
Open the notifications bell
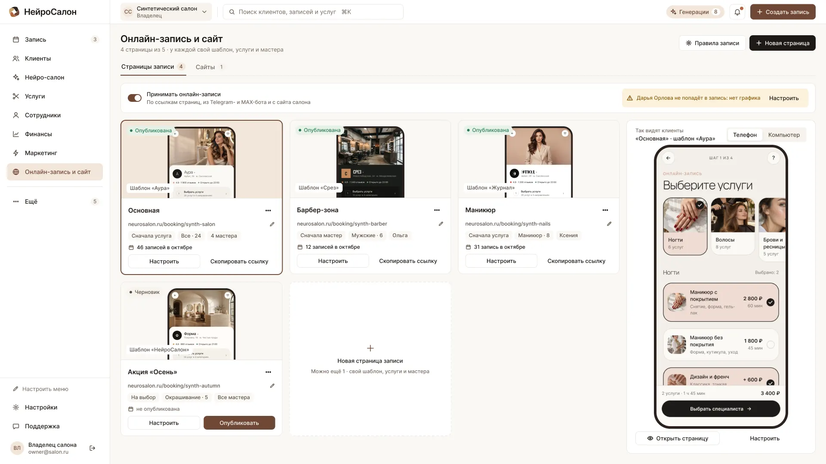pyautogui.click(x=737, y=12)
